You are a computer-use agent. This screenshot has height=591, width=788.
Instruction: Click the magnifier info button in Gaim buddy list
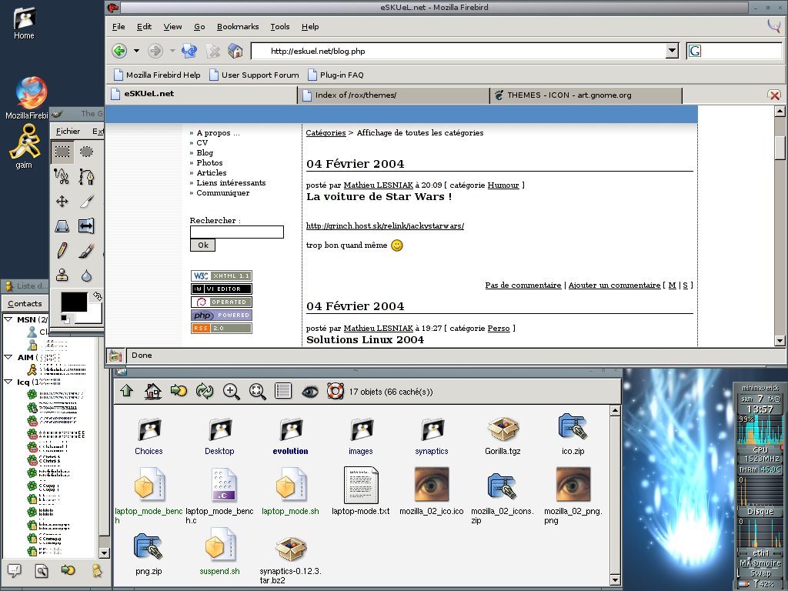coord(42,570)
